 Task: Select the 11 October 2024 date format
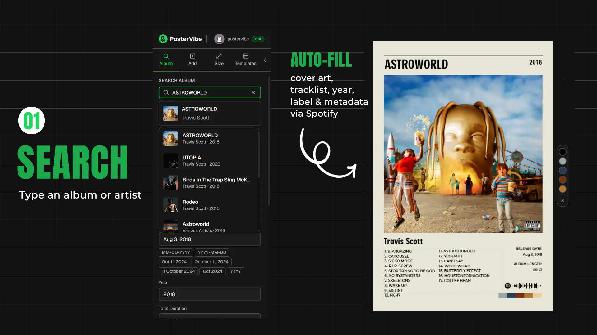point(178,271)
